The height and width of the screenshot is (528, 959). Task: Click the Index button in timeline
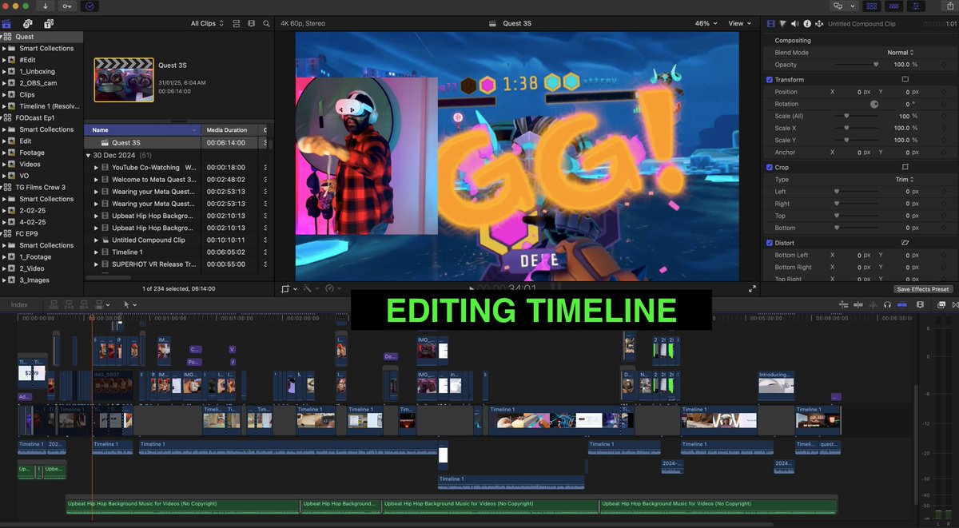[x=19, y=304]
